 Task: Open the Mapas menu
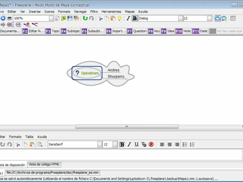tap(130, 12)
